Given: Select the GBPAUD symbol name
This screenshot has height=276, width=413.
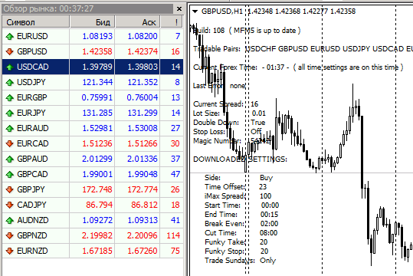Looking at the screenshot, I should (32, 159).
